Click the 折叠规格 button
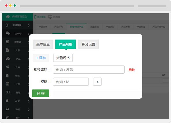 pyautogui.click(x=63, y=58)
